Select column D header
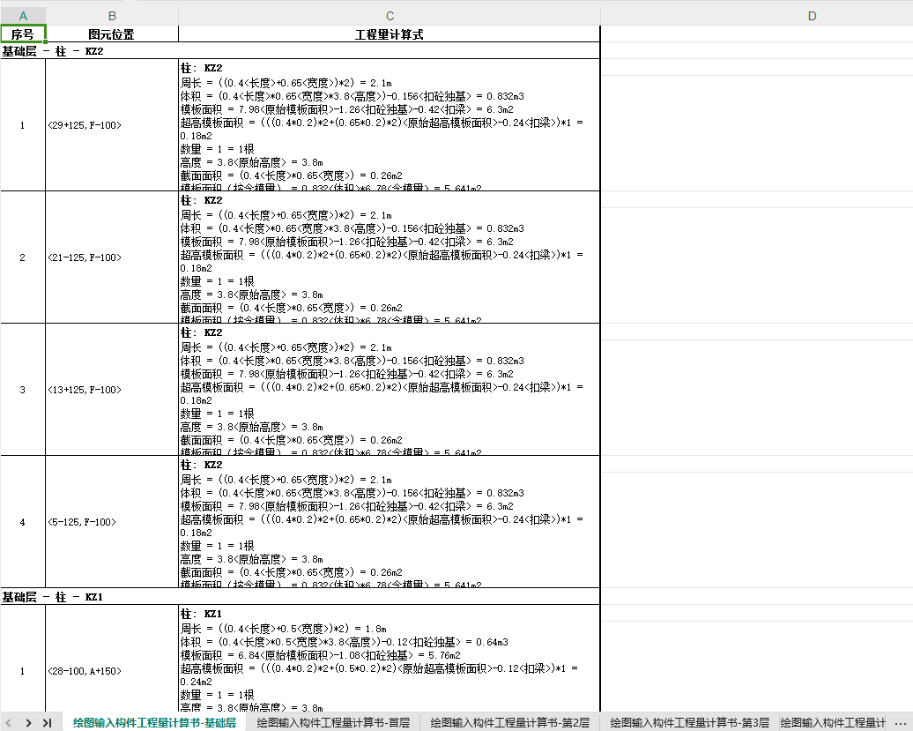 coord(813,16)
